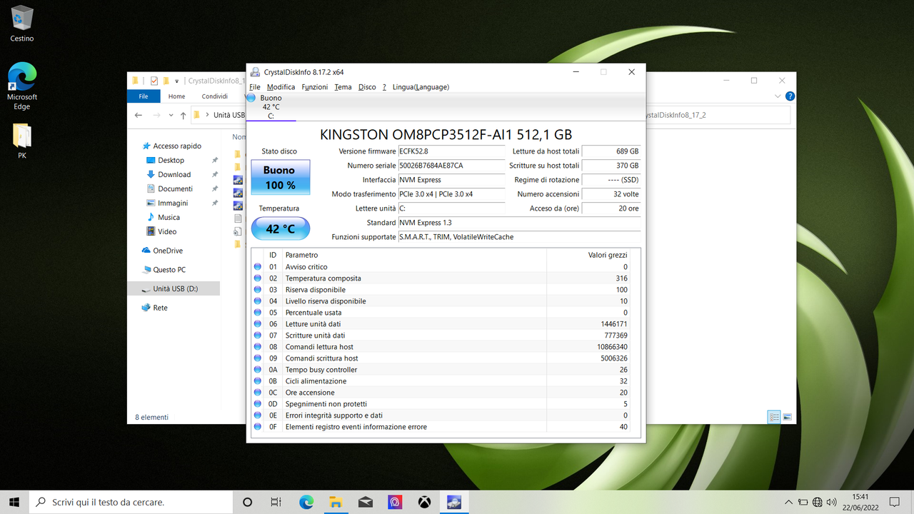Click the Buono 100 % health status button
Image resolution: width=914 pixels, height=514 pixels.
point(280,176)
